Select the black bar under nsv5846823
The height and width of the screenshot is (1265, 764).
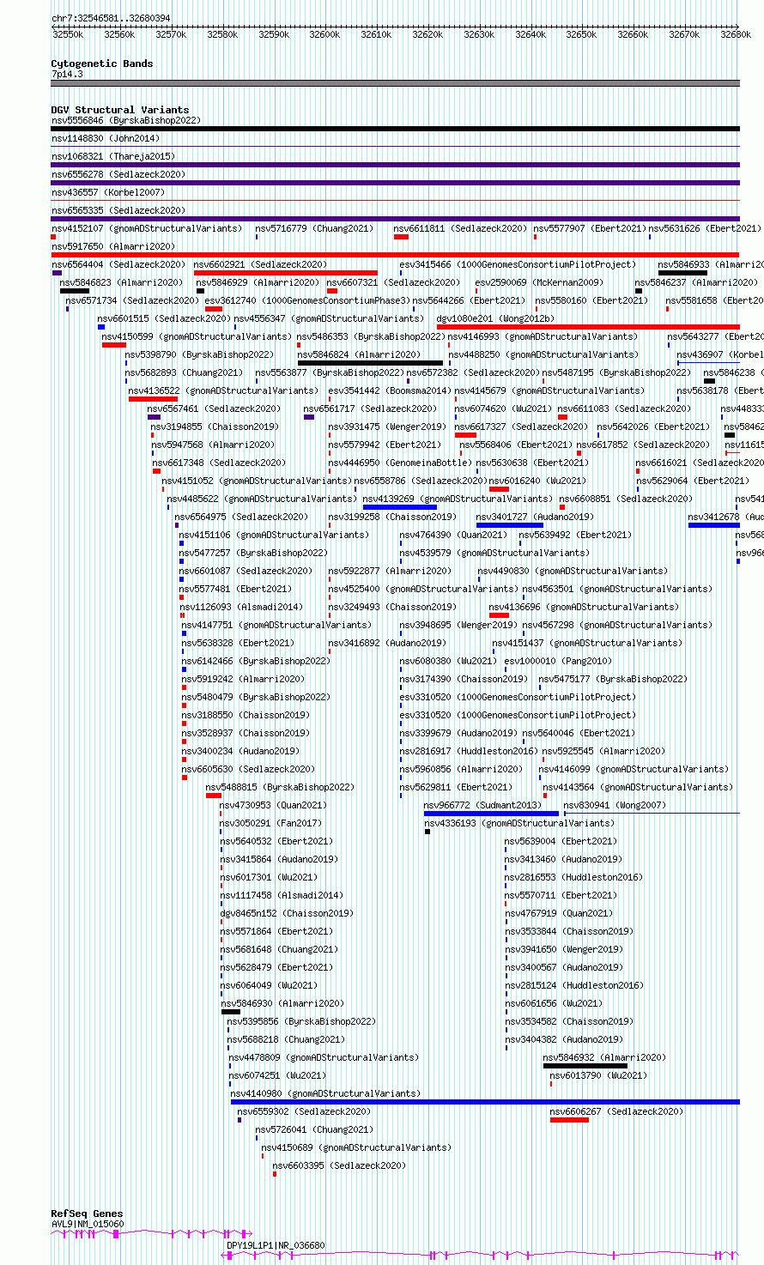tap(75, 291)
